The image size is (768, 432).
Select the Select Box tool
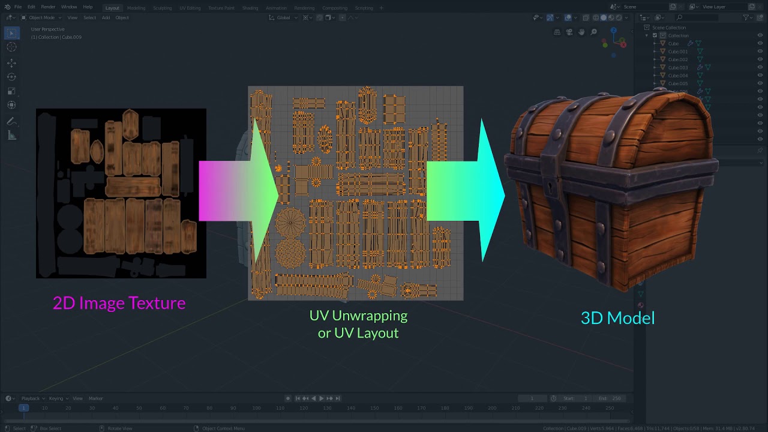tap(11, 33)
